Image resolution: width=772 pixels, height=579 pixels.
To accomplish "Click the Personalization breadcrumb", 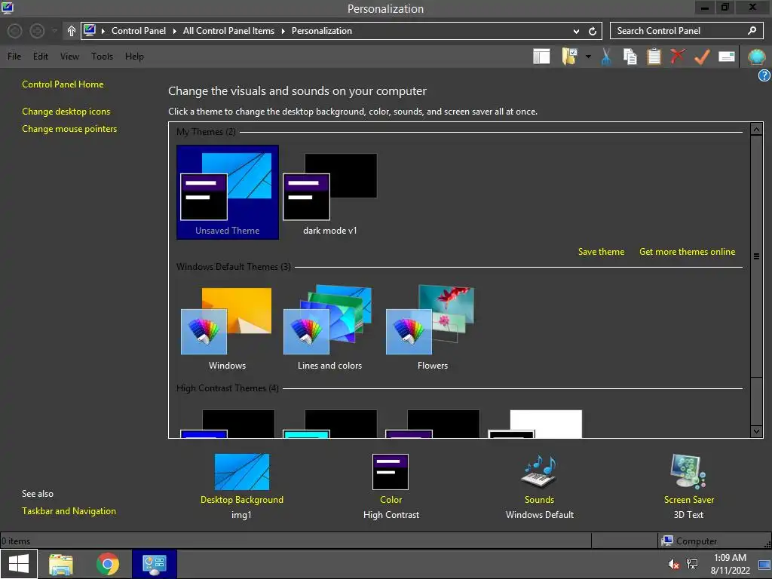I will (x=321, y=30).
